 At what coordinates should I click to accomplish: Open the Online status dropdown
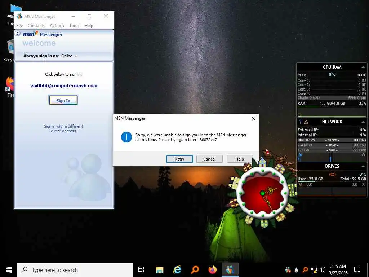pyautogui.click(x=69, y=56)
